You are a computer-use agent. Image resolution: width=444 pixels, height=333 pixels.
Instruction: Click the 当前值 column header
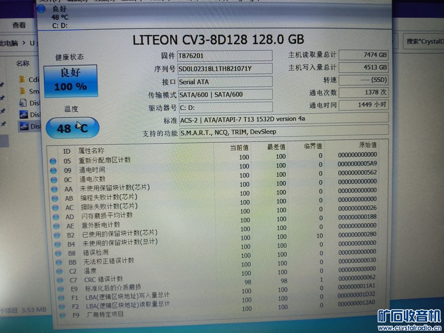(239, 147)
